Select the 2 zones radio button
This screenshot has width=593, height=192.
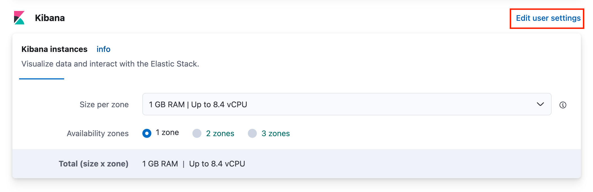click(x=197, y=133)
